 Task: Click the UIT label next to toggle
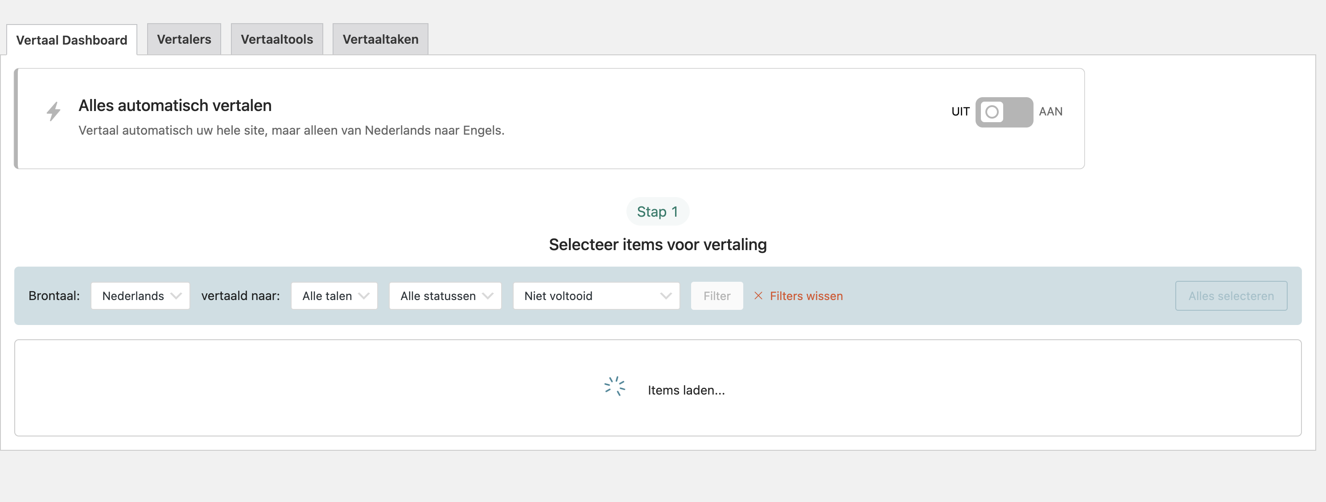(960, 111)
